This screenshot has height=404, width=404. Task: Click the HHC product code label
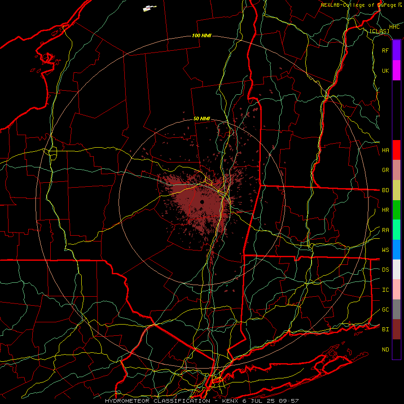coord(395,27)
